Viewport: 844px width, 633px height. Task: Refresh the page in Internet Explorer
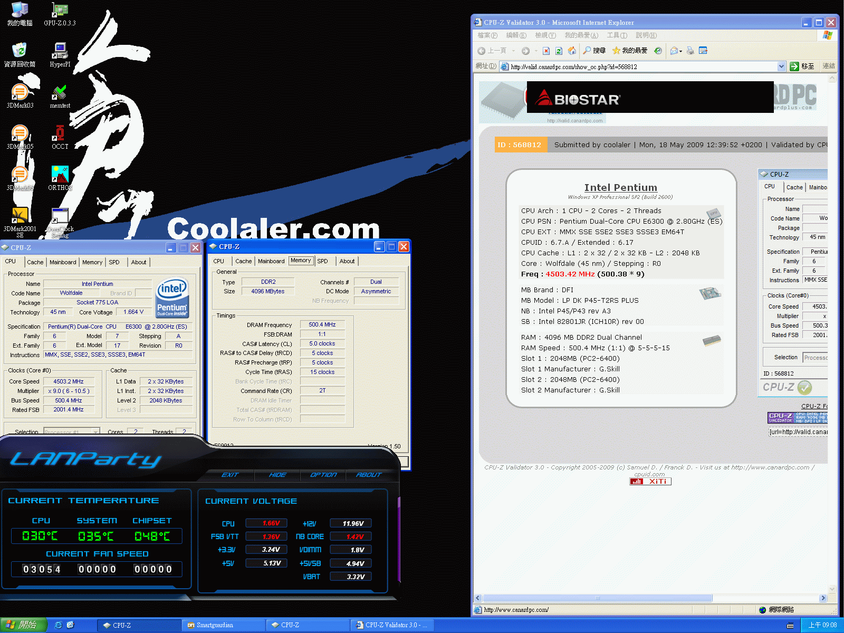click(x=559, y=51)
